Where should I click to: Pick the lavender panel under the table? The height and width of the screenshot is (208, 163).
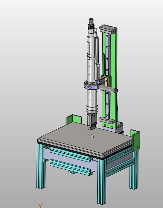point(71,160)
